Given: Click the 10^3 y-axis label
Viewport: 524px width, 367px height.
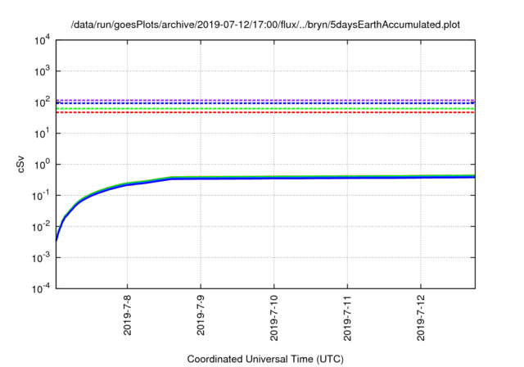Looking at the screenshot, I should click(x=43, y=70).
